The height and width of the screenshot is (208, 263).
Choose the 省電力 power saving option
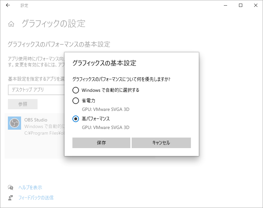(x=76, y=101)
